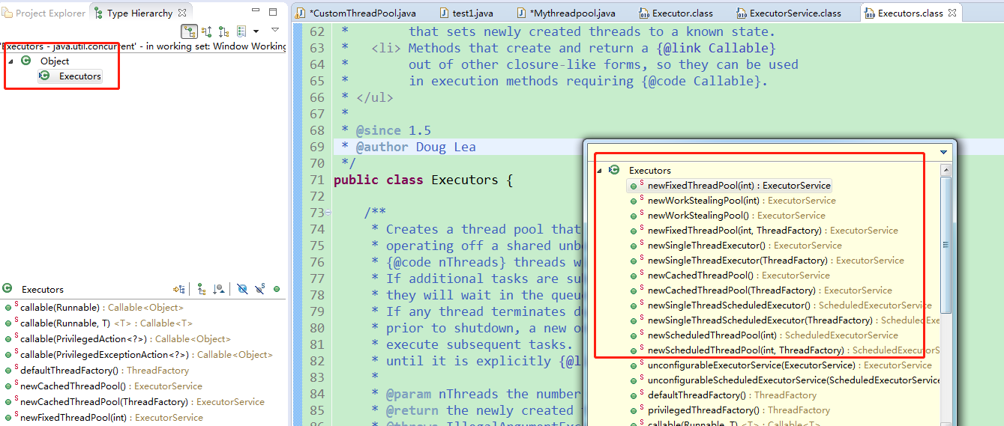This screenshot has width=1004, height=426.
Task: Select newFixedThreadPool(int, ThreadFactory) in popup
Action: pos(763,231)
